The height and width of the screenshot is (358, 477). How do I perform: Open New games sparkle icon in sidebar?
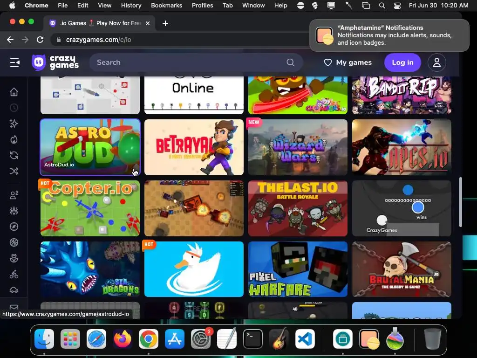14,124
